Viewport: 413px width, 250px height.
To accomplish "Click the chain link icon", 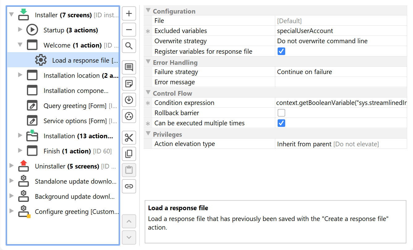I will click(129, 186).
